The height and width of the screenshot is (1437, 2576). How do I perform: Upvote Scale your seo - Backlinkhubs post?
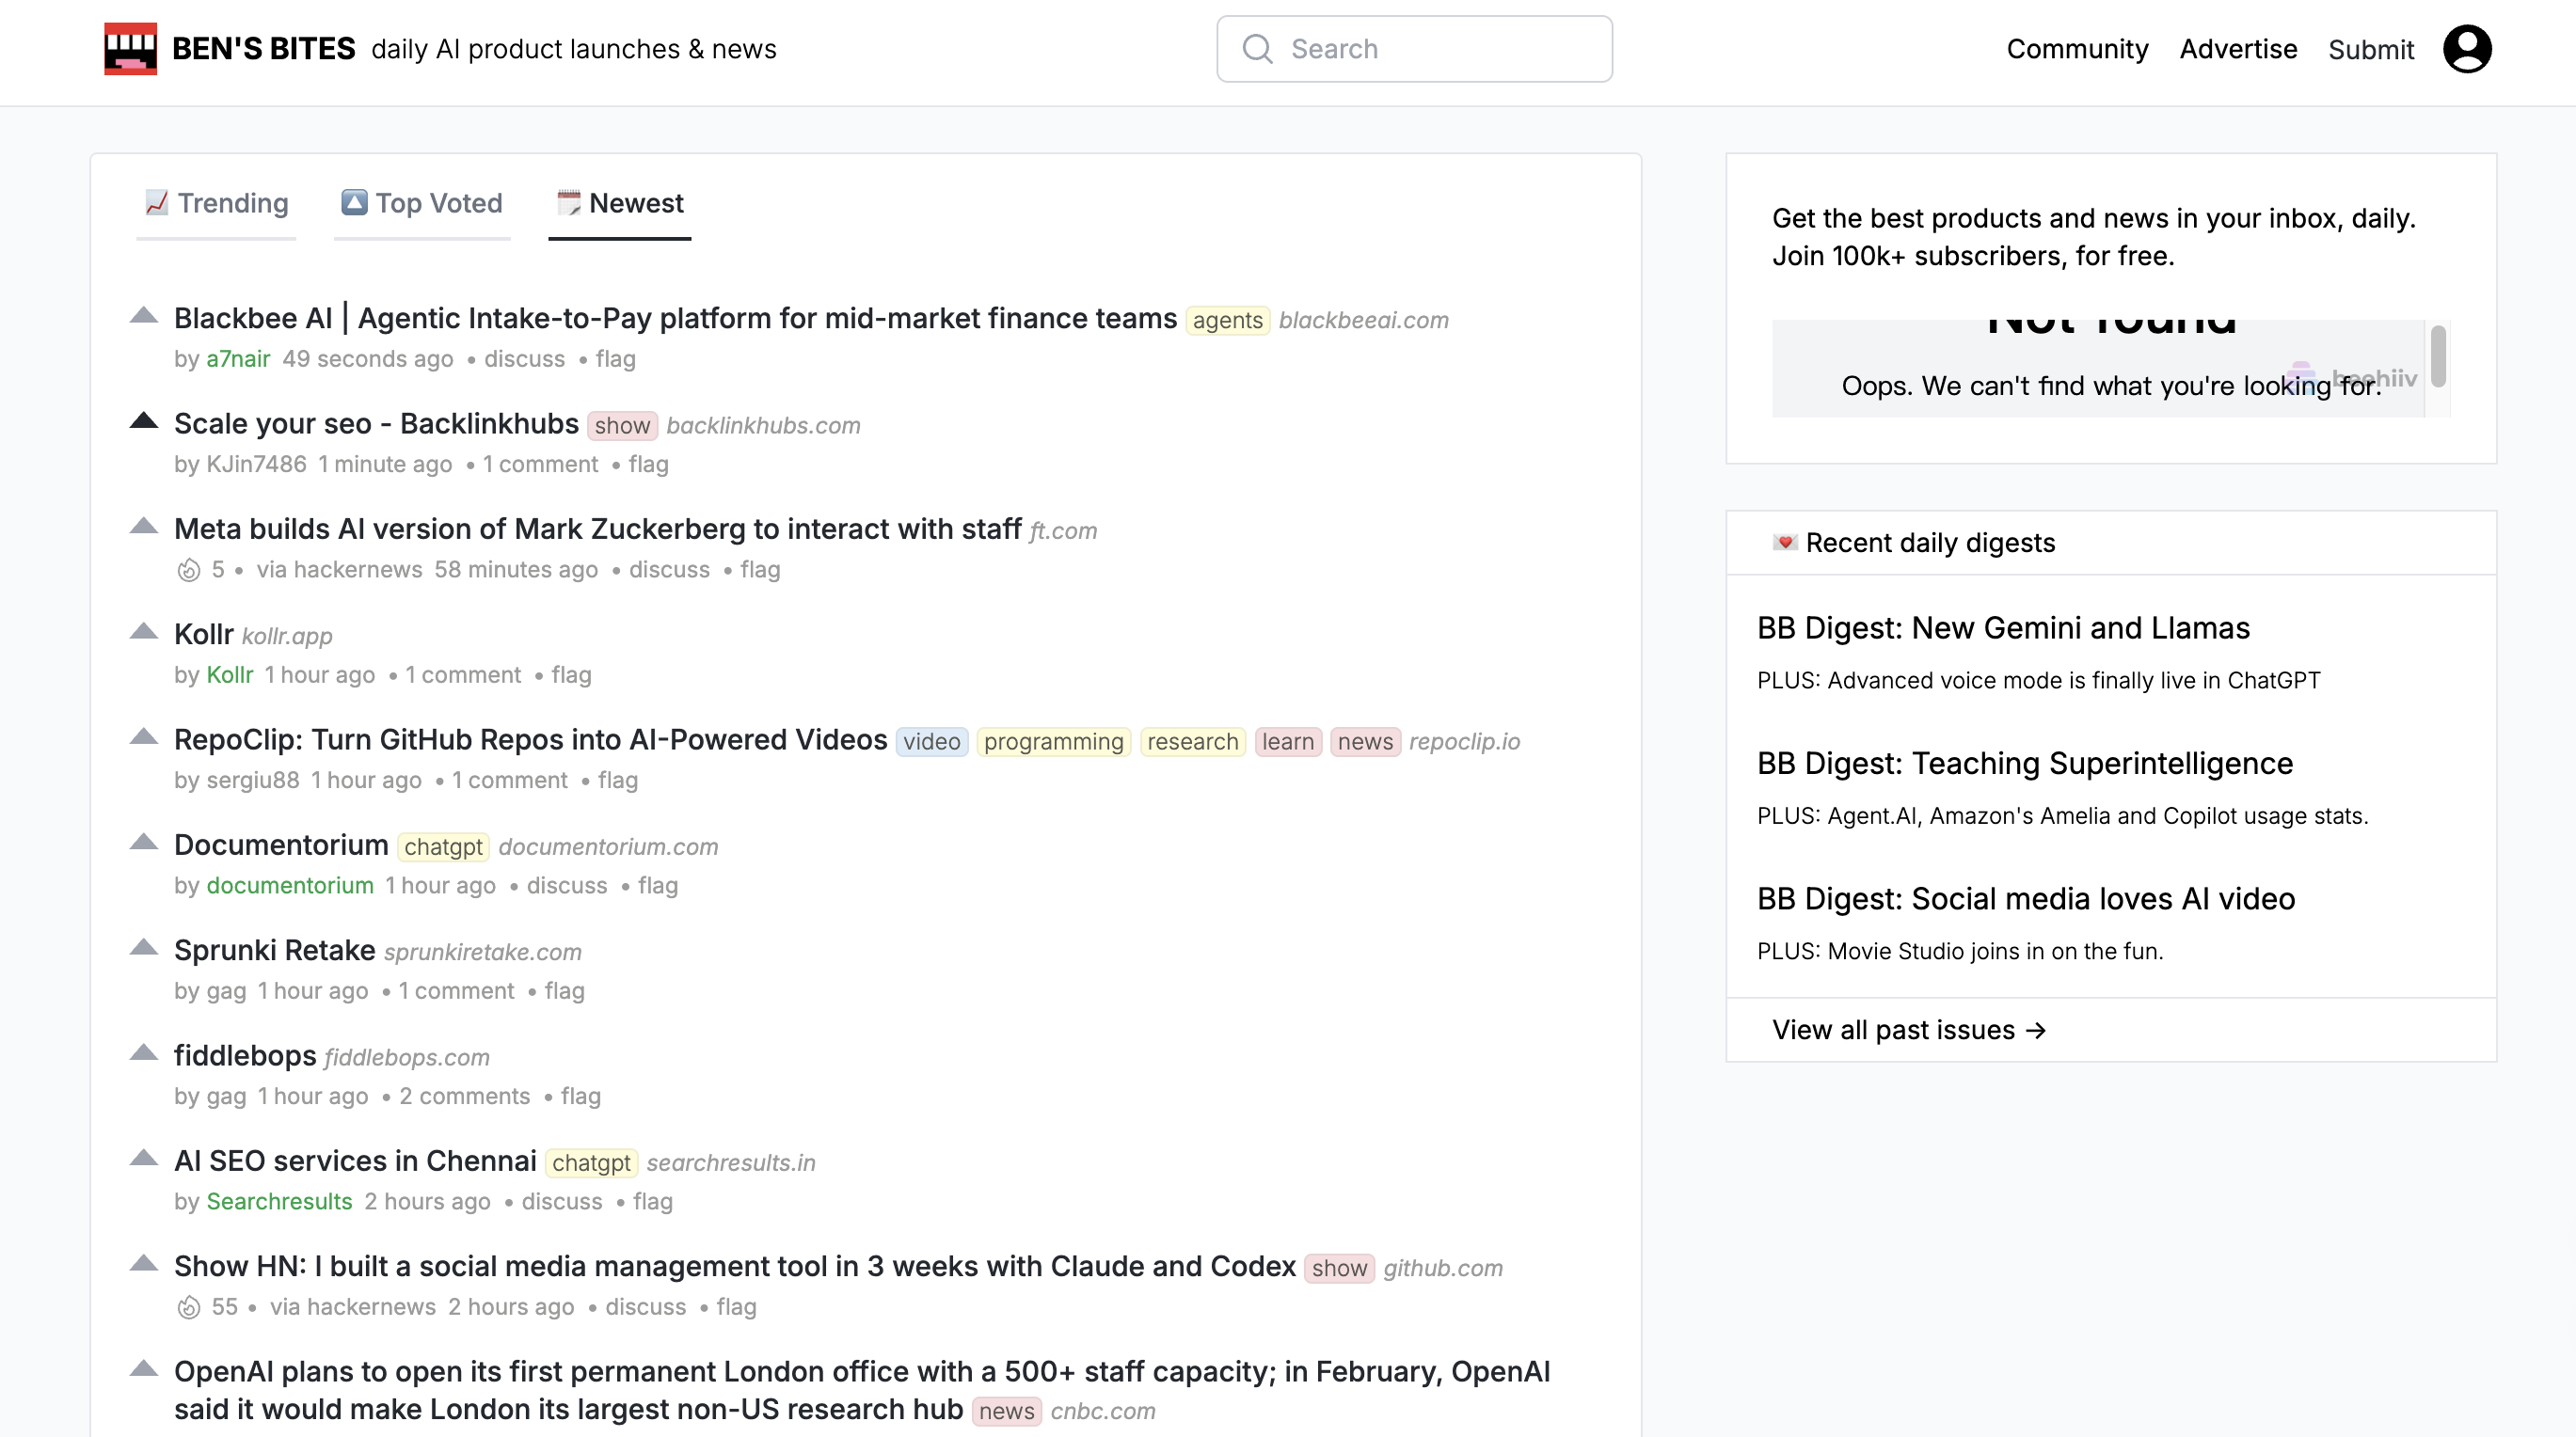[x=144, y=420]
